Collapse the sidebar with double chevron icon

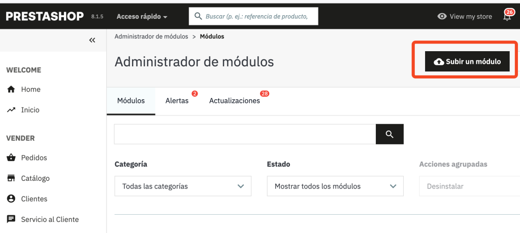pos(92,41)
